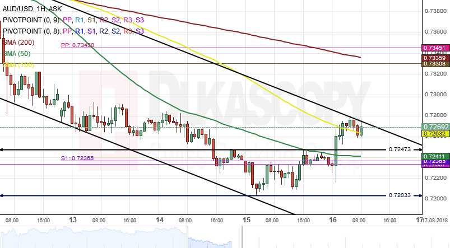Click the blue overview mini-chart below time axis
This screenshot has width=450, height=248.
[x=115, y=237]
